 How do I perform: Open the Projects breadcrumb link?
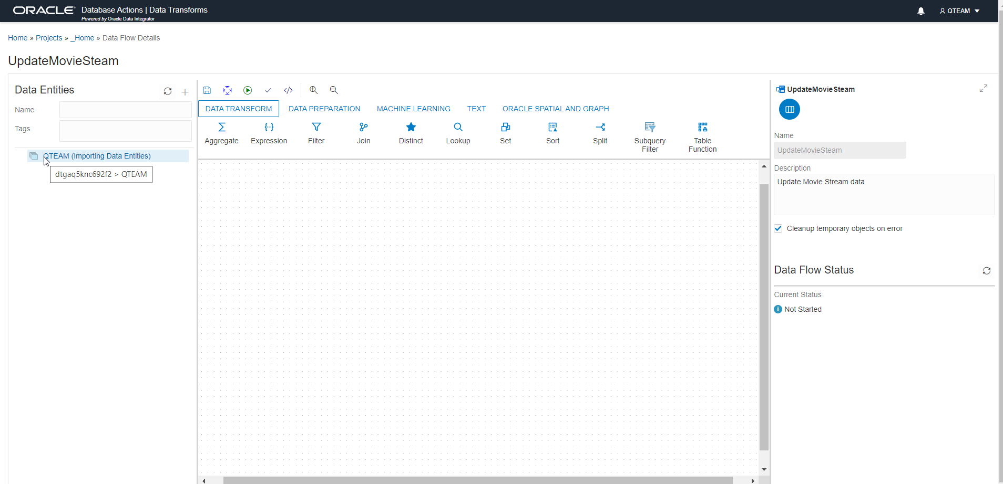point(49,38)
